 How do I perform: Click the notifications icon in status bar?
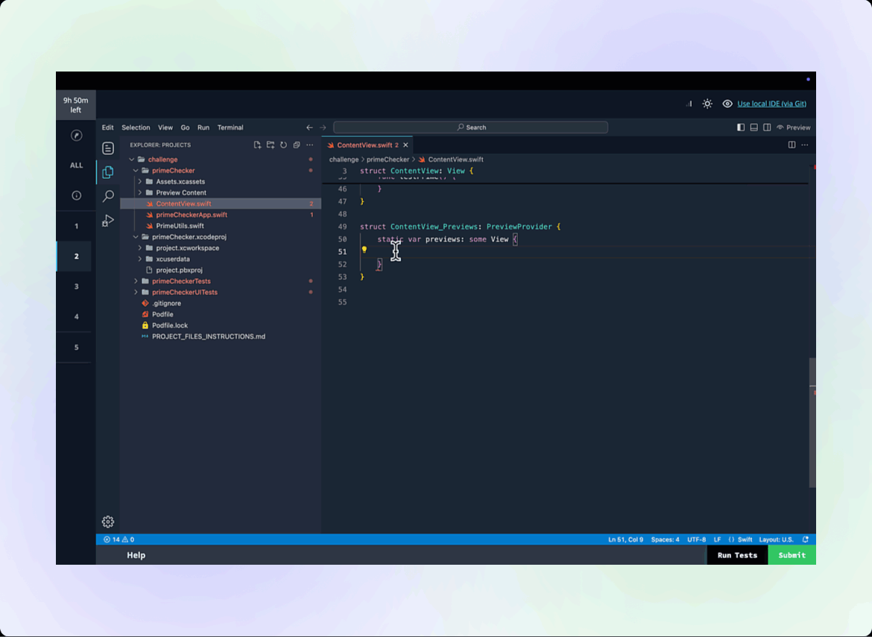805,539
